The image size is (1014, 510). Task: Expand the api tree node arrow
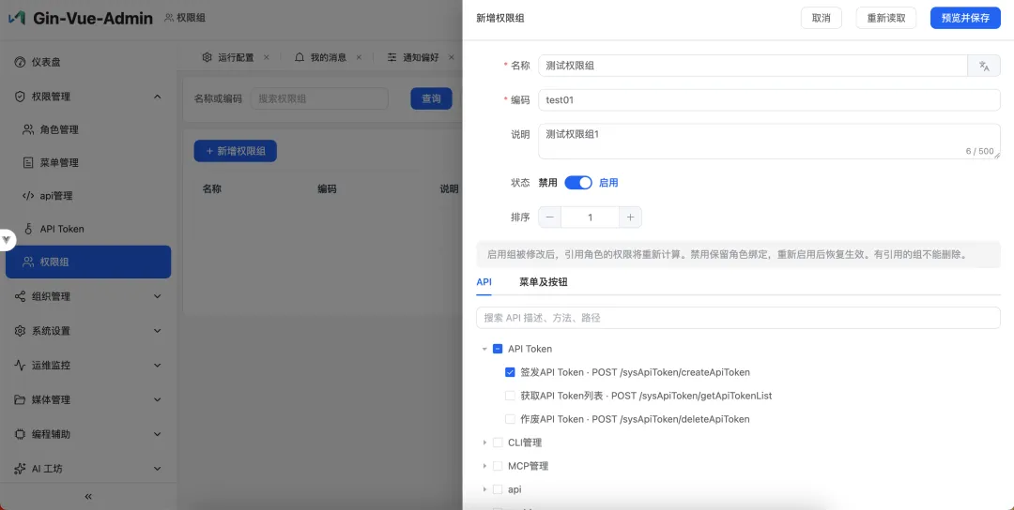[x=484, y=489]
